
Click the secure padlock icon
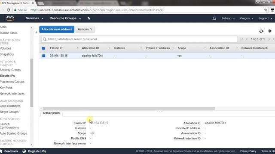point(15,10)
